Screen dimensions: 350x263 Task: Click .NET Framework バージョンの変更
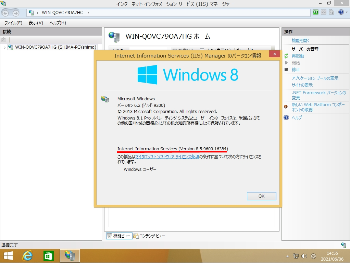(319, 95)
